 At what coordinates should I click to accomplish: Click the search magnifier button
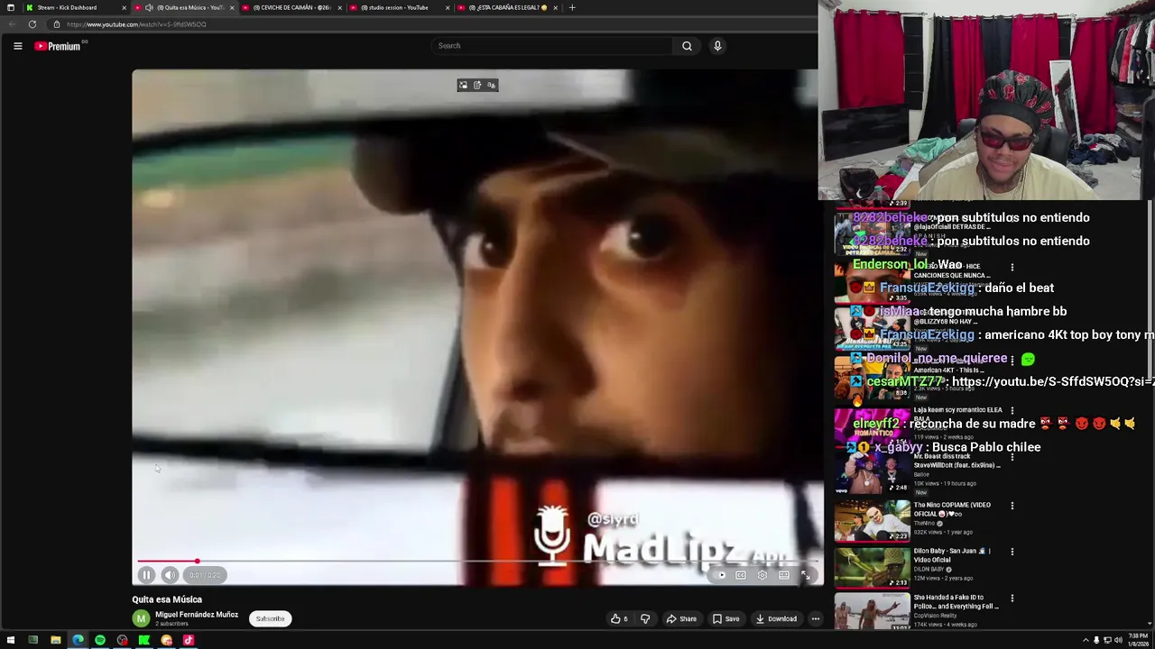[687, 46]
